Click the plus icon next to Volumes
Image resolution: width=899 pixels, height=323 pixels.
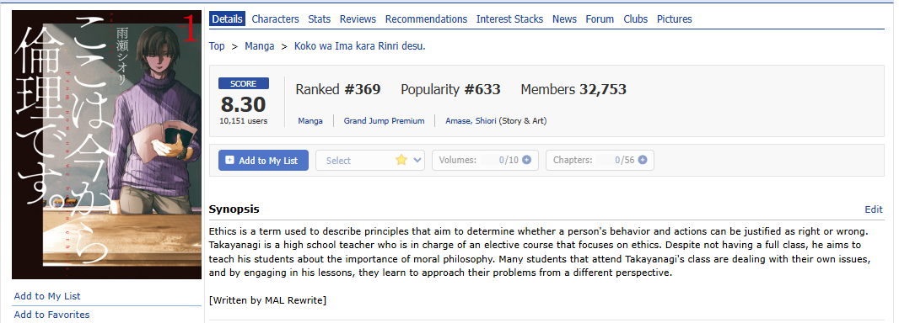[x=526, y=160]
